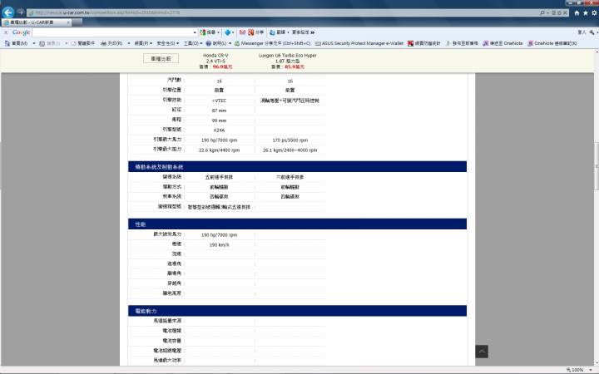This screenshot has width=599, height=374.
Task: Open Favorites with the star icon
Action: [585, 13]
